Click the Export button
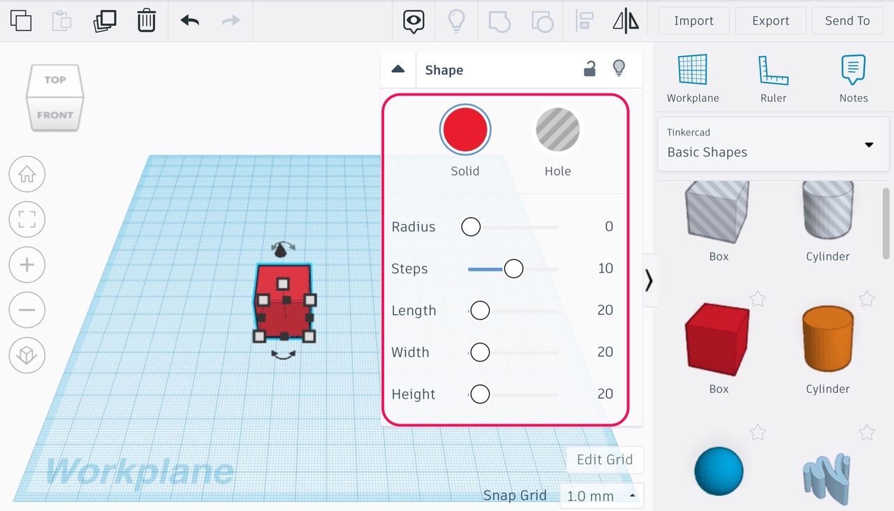 pyautogui.click(x=770, y=21)
